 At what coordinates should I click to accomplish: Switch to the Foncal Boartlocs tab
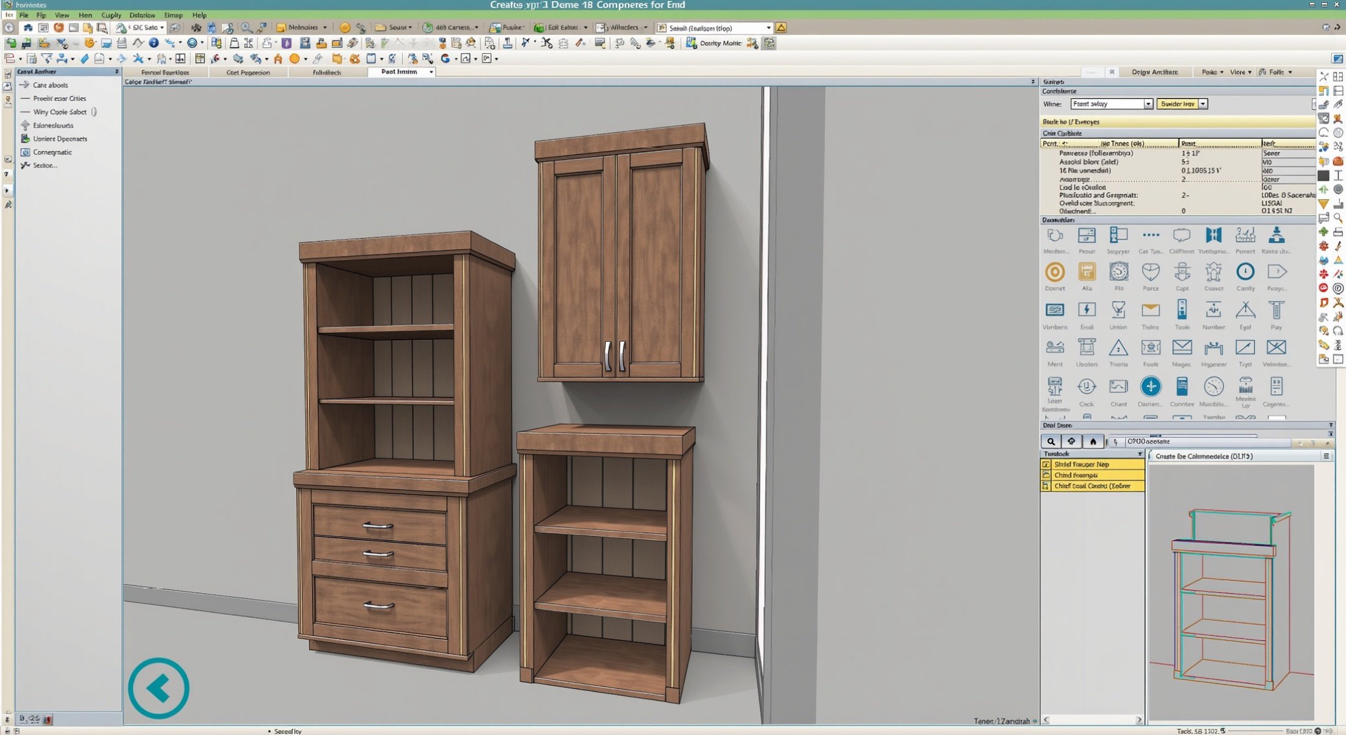(165, 73)
